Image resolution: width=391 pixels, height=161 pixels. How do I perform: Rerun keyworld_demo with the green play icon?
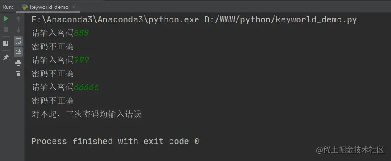click(6, 19)
